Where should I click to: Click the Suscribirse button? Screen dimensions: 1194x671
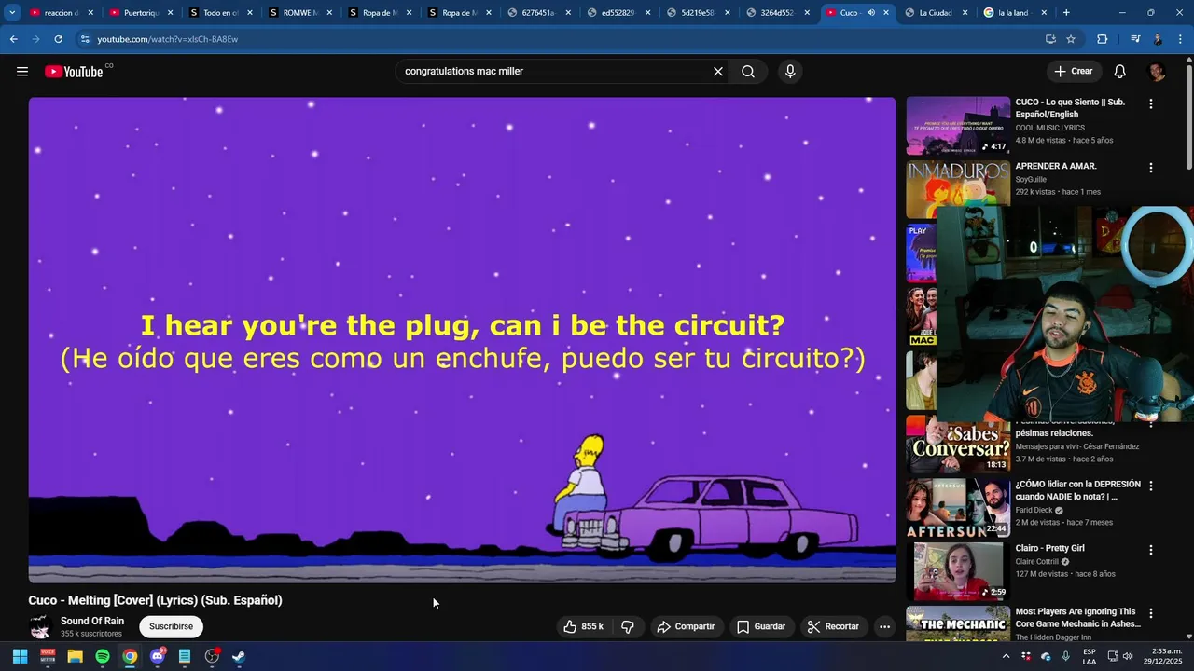click(x=172, y=626)
